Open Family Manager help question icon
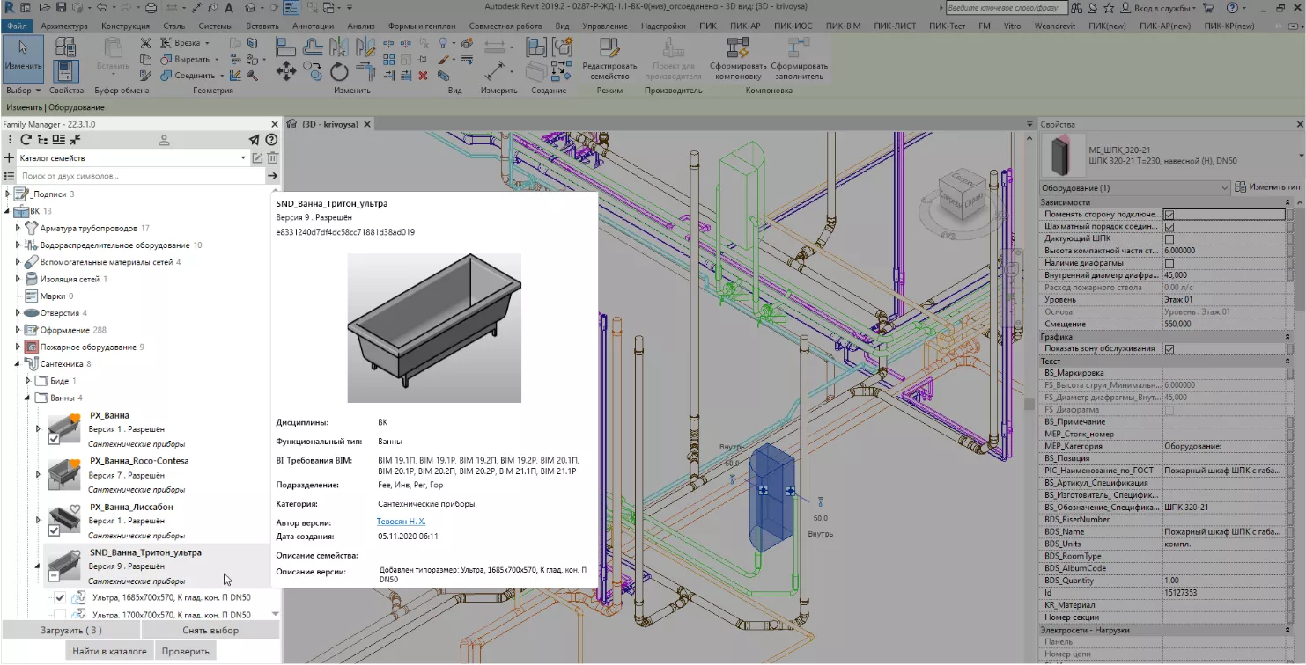The width and height of the screenshot is (1306, 665). click(271, 140)
